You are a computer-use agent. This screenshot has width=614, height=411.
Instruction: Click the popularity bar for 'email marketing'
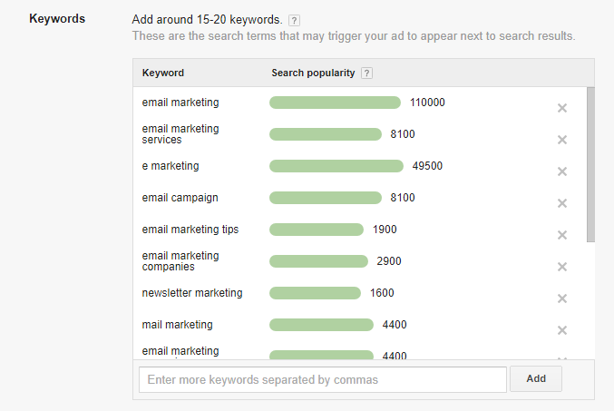(x=335, y=103)
